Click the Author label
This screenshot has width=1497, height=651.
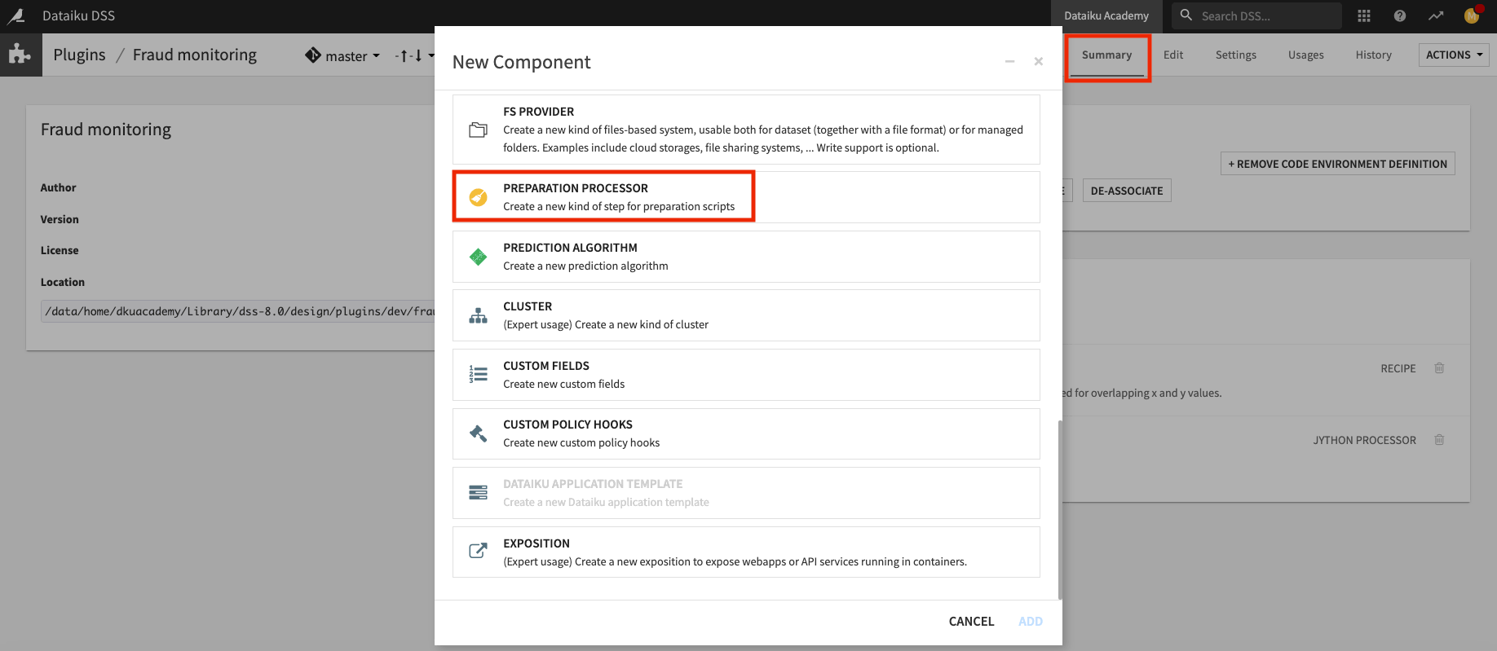point(58,187)
